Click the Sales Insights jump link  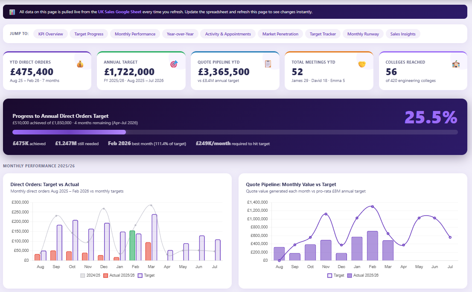tap(402, 33)
